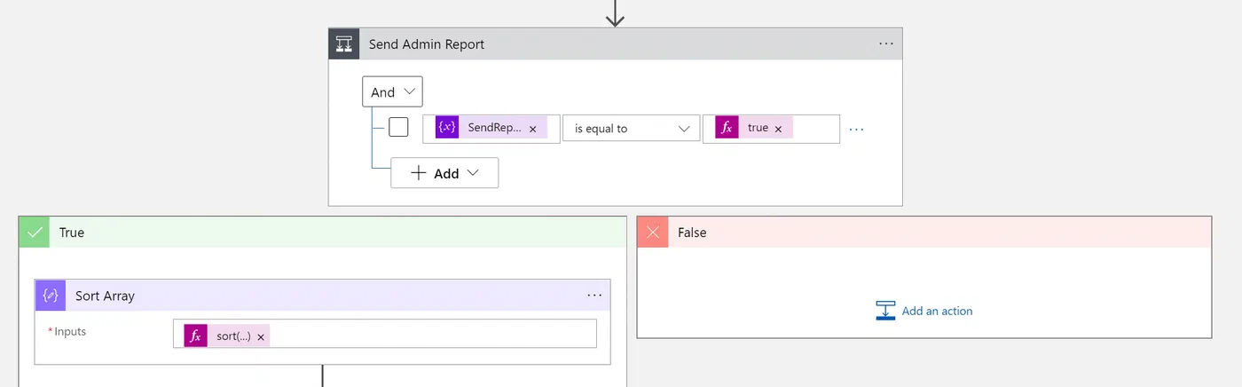Remove the SendRep variable token

[x=532, y=129]
